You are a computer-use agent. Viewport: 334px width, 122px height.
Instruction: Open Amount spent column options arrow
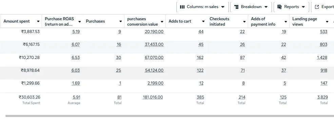38,21
